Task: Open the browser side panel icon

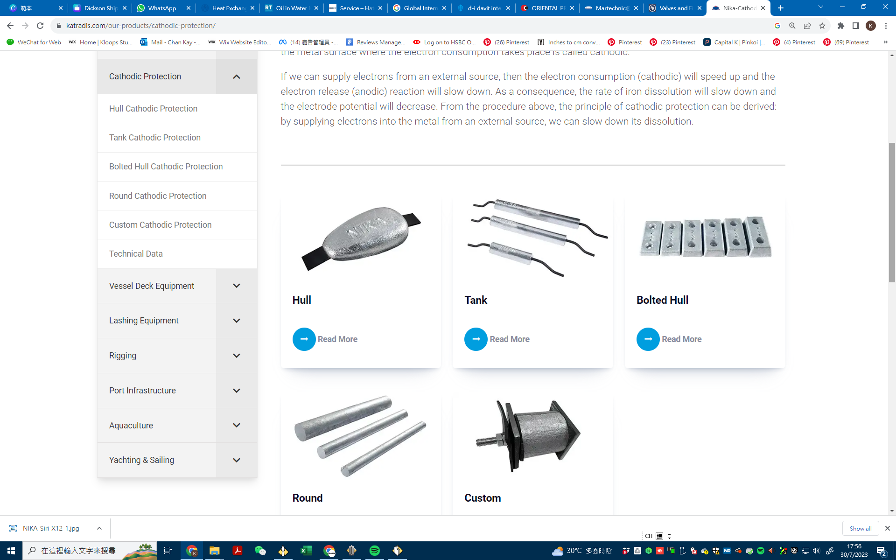Action: pyautogui.click(x=856, y=26)
